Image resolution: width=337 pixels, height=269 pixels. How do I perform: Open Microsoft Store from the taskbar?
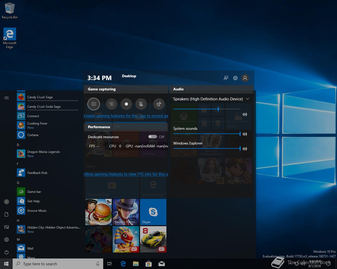(148, 264)
